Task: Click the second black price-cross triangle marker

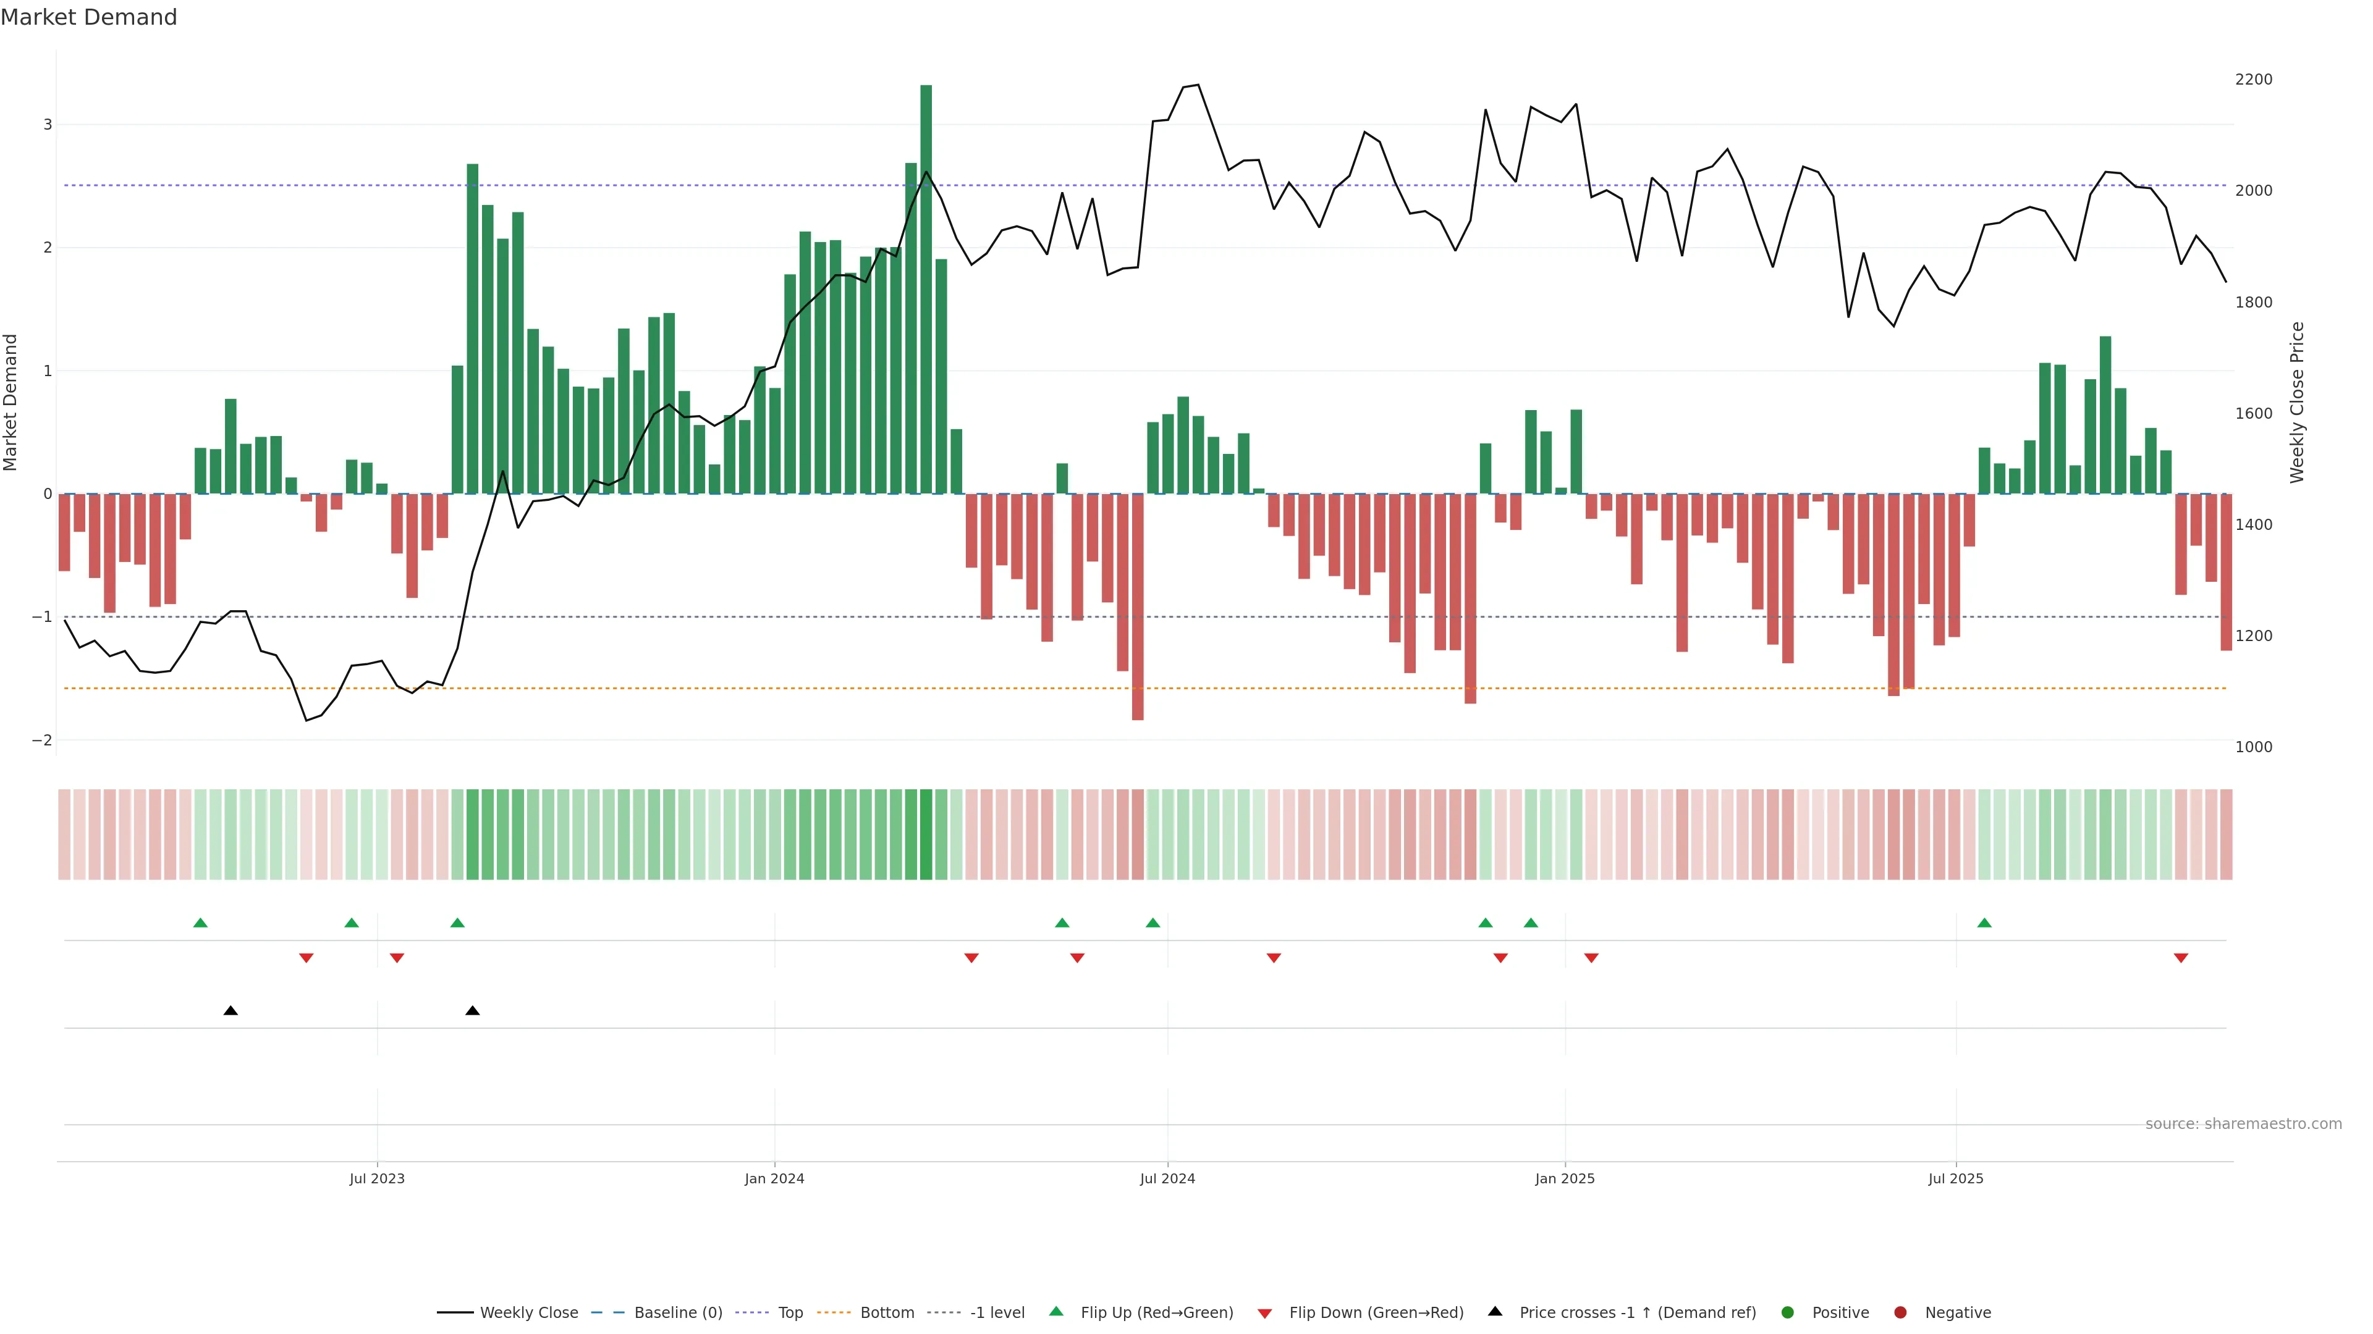Action: (x=473, y=1011)
